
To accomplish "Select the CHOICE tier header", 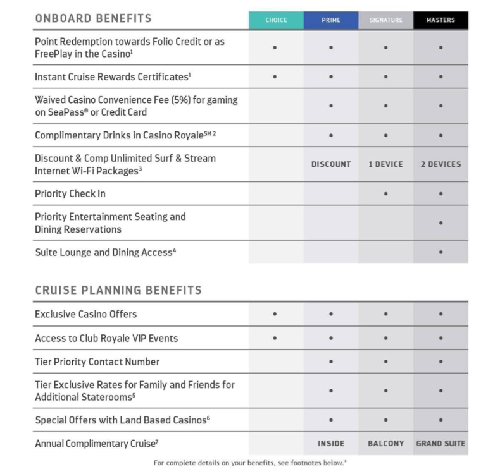I will point(276,20).
